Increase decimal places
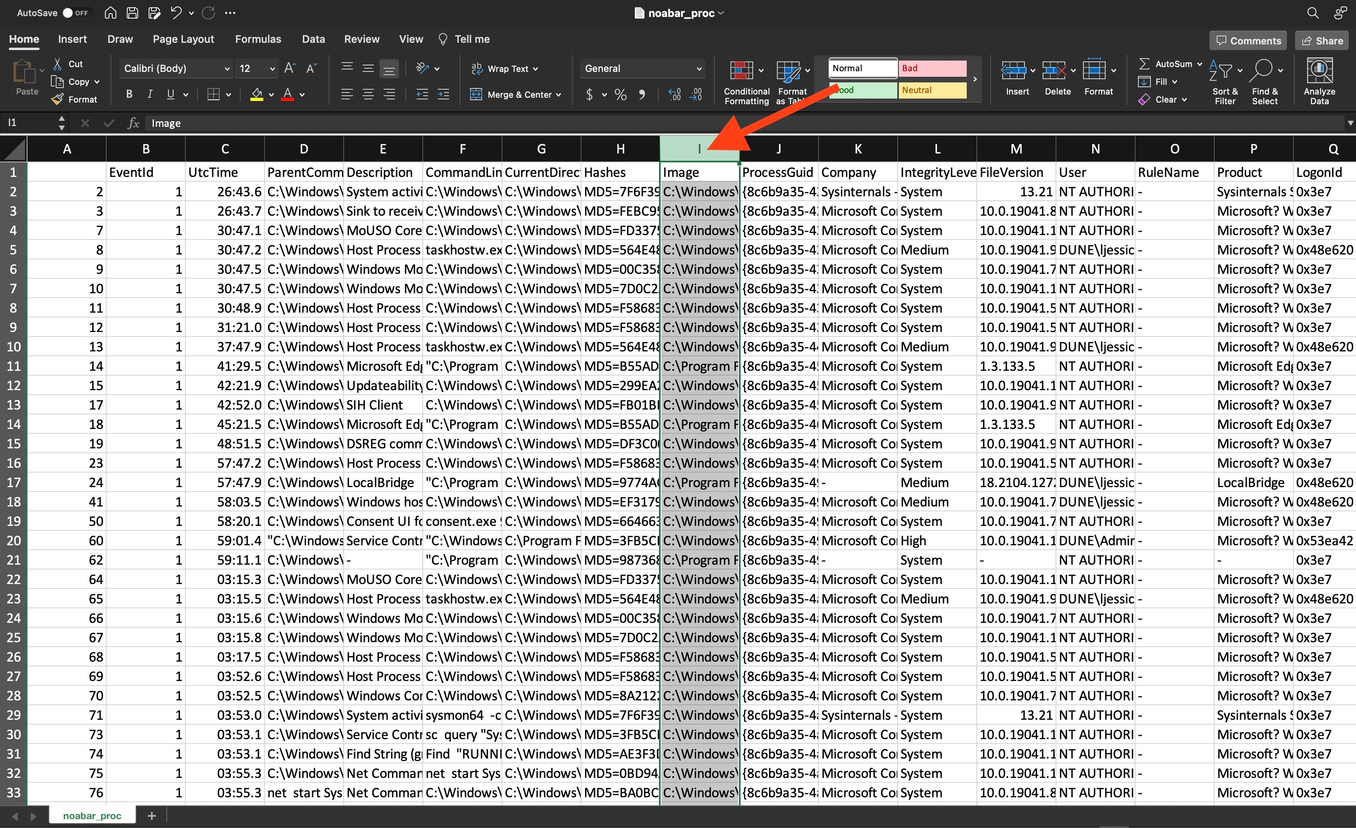The image size is (1356, 828). 674,95
